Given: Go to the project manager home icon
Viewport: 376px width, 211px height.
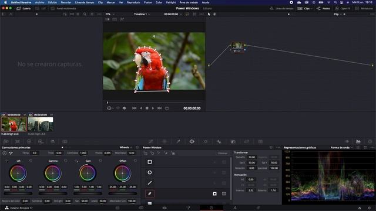Looking at the screenshot, I should tap(360, 208).
